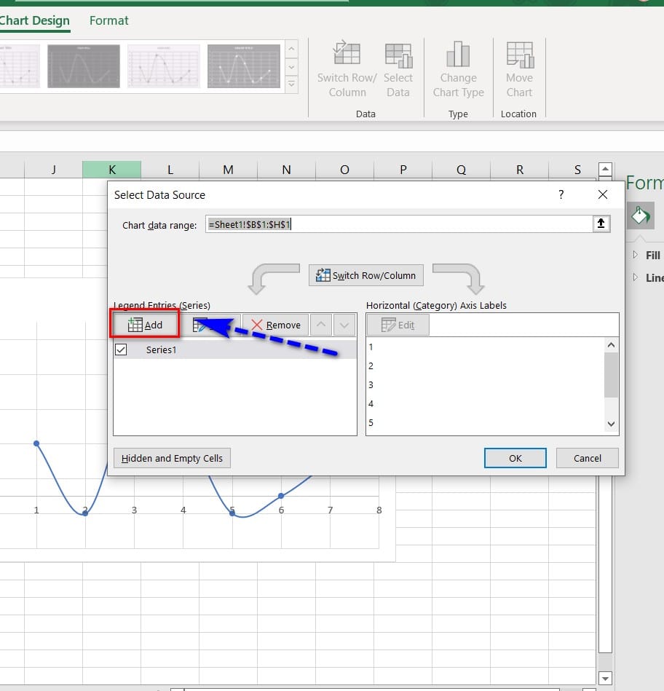Move series down with the down arrow
The width and height of the screenshot is (664, 691).
point(344,325)
